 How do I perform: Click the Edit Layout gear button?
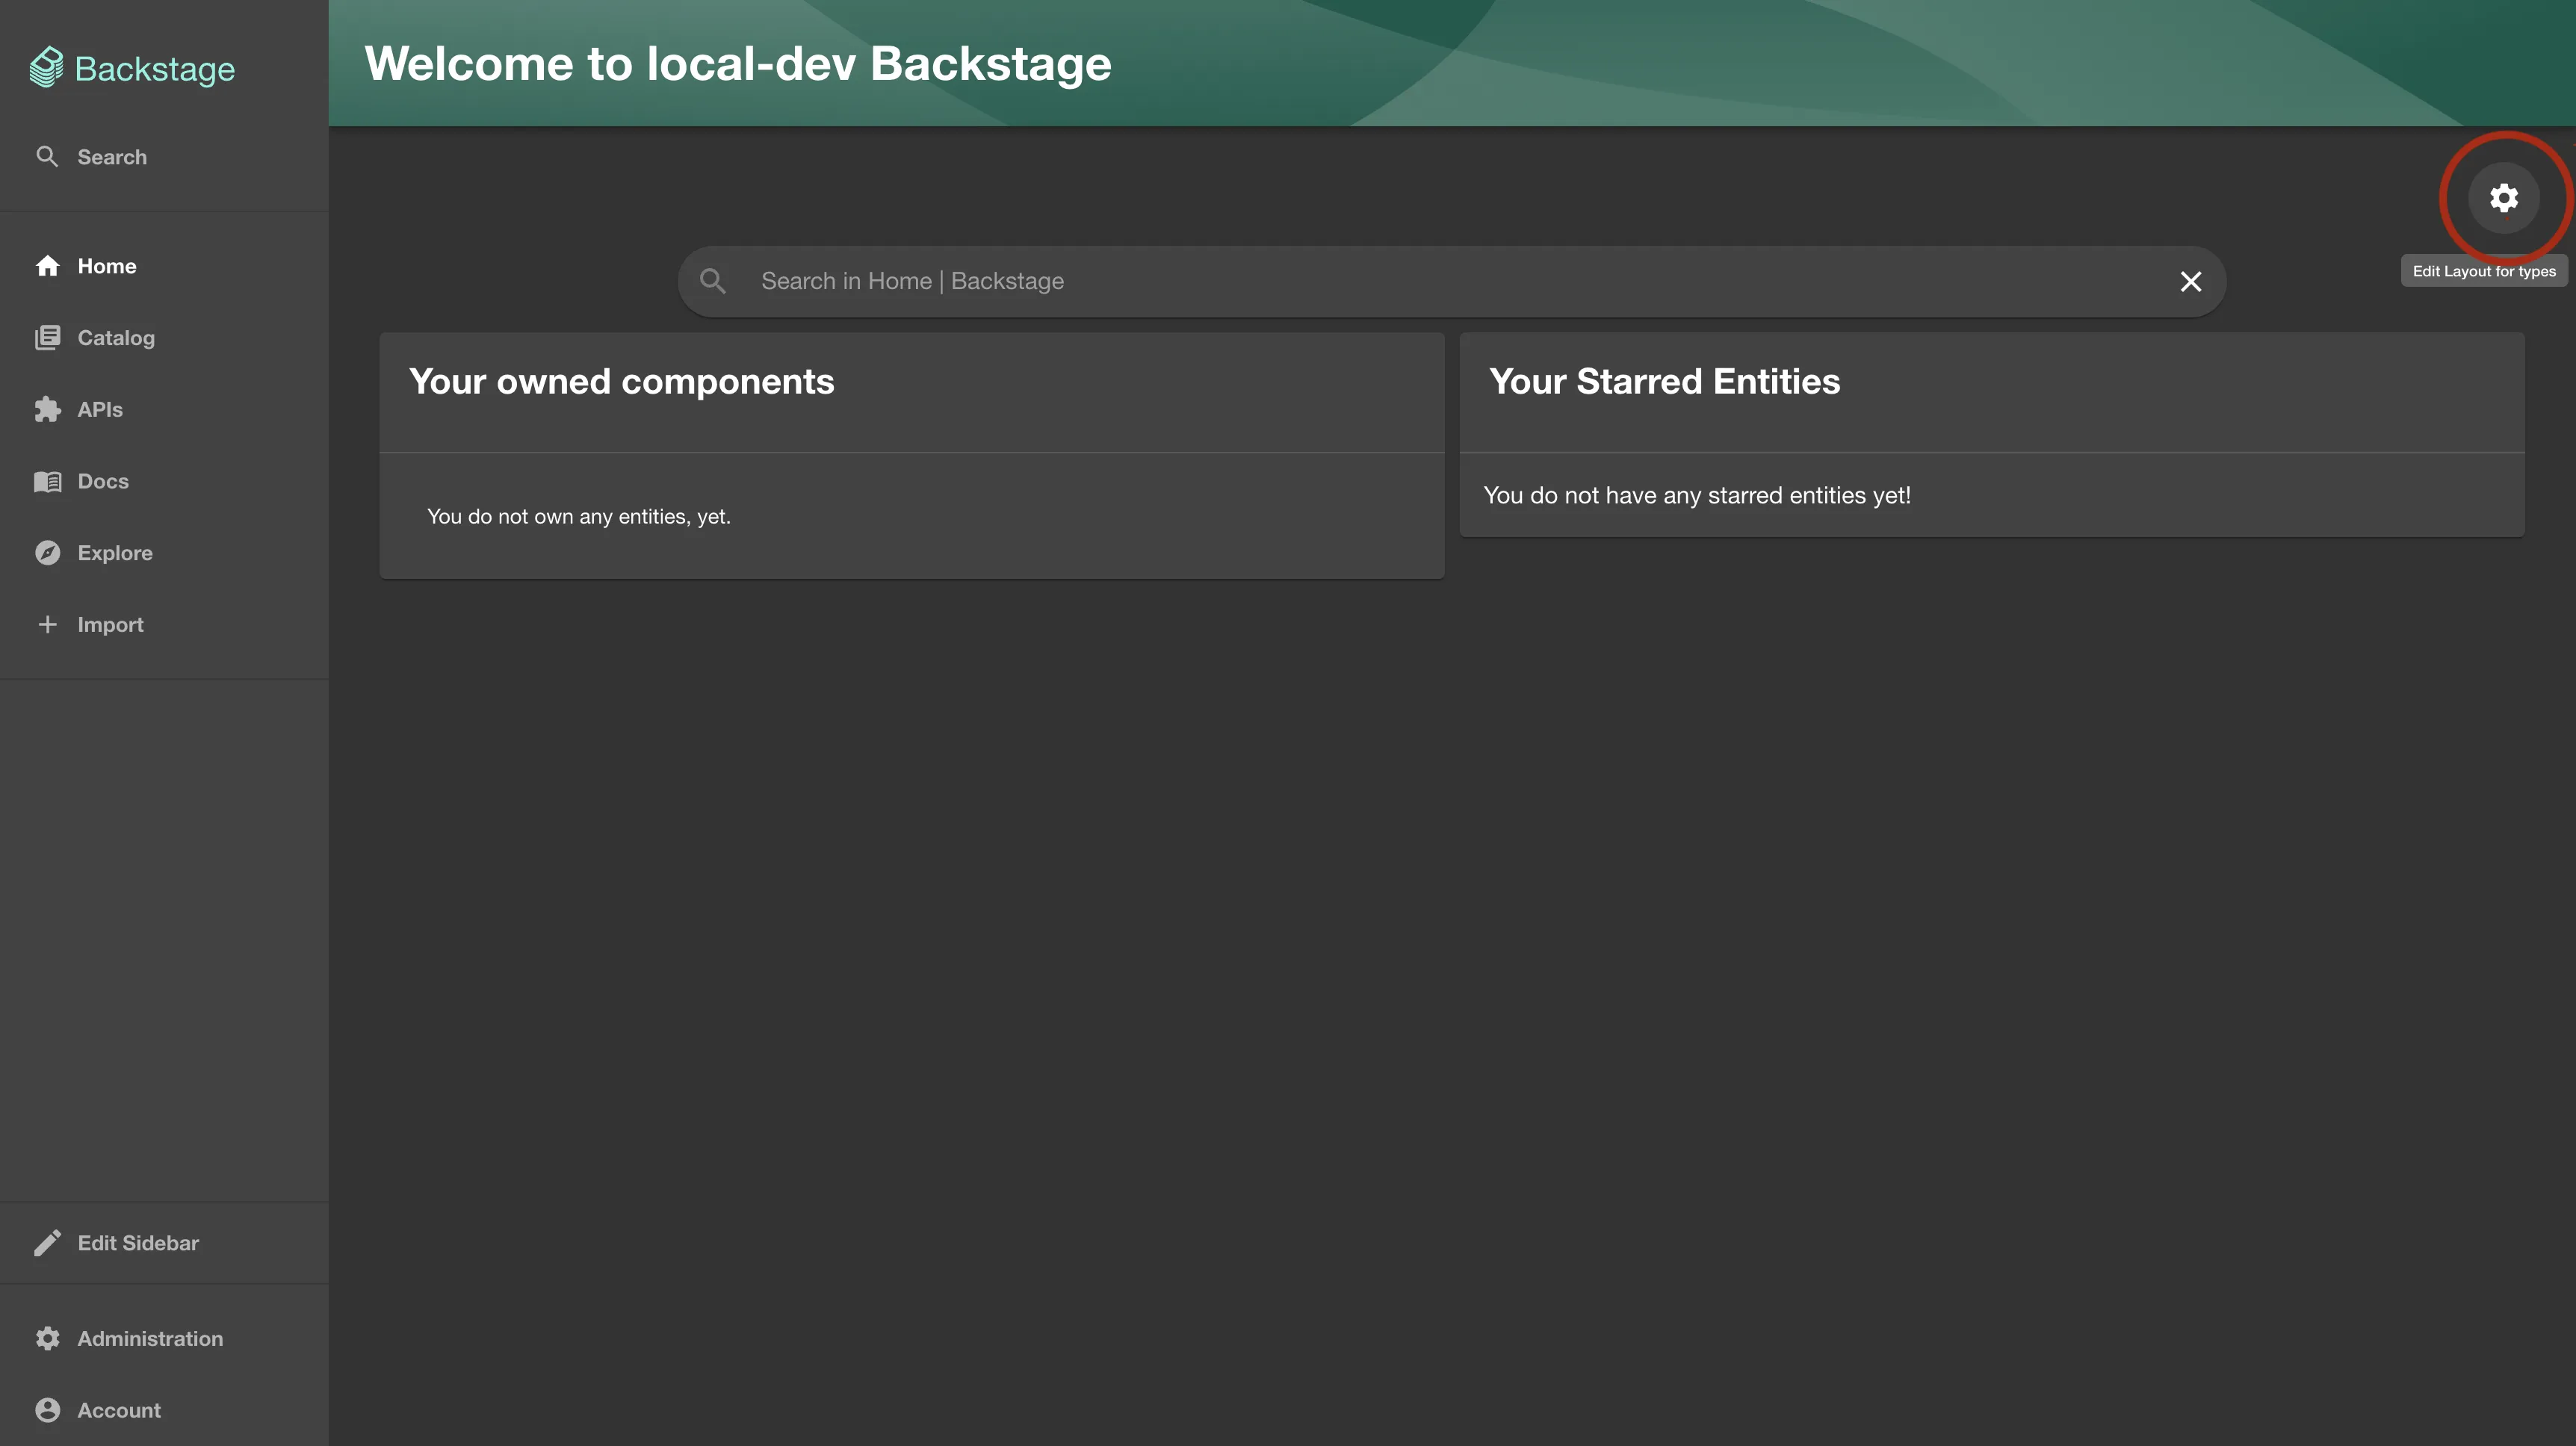click(2503, 198)
